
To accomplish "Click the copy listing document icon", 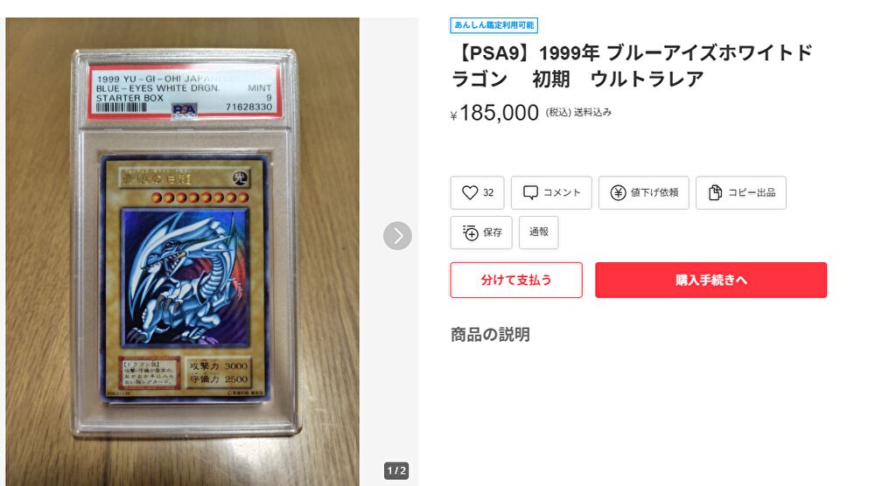I will tap(715, 193).
